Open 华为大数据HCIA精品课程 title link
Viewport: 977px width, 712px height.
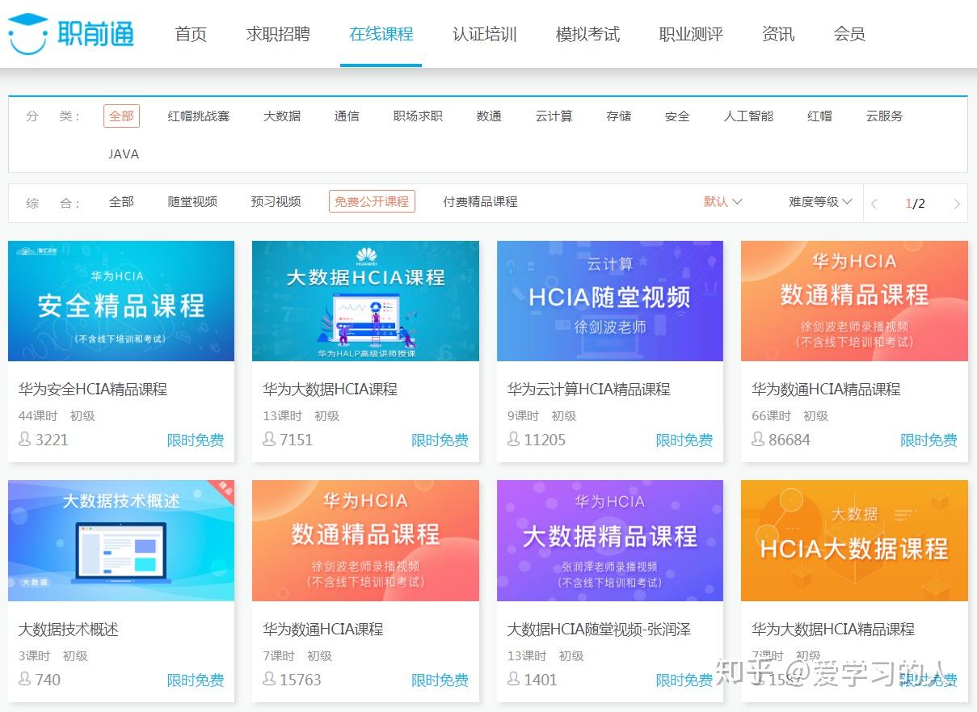[x=833, y=629]
